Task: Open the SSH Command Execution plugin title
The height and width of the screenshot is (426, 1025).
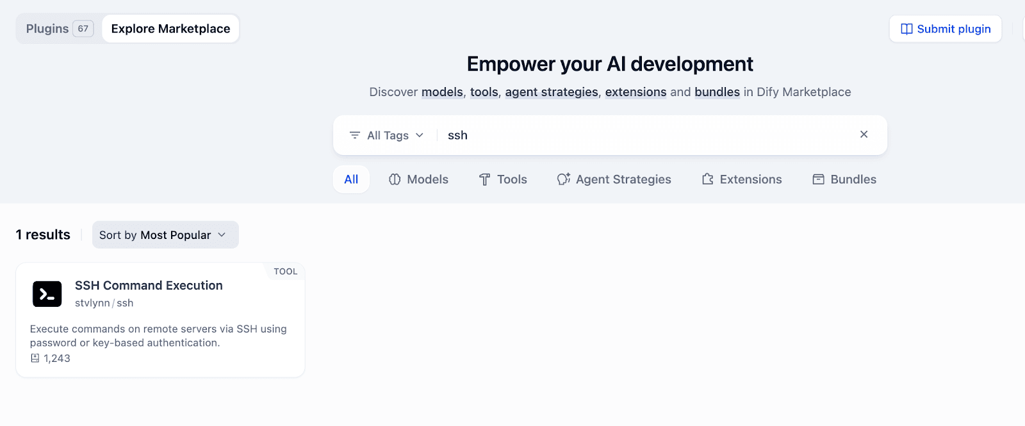Action: (x=149, y=286)
